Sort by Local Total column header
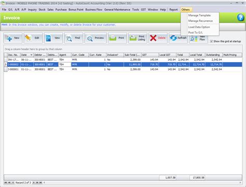246x187 pixels. [197, 55]
